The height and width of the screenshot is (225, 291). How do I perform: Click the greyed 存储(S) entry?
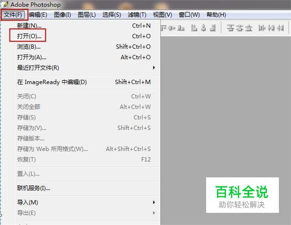87,117
